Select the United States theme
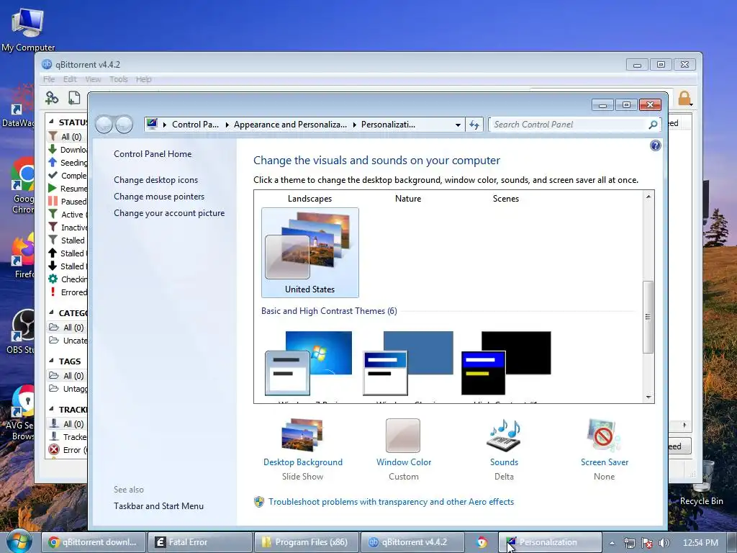The height and width of the screenshot is (553, 737). point(309,253)
